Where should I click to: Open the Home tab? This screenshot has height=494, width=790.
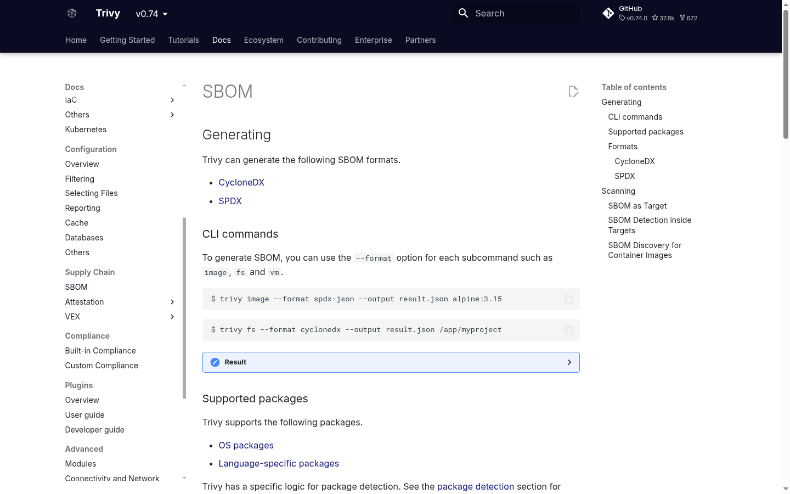76,40
